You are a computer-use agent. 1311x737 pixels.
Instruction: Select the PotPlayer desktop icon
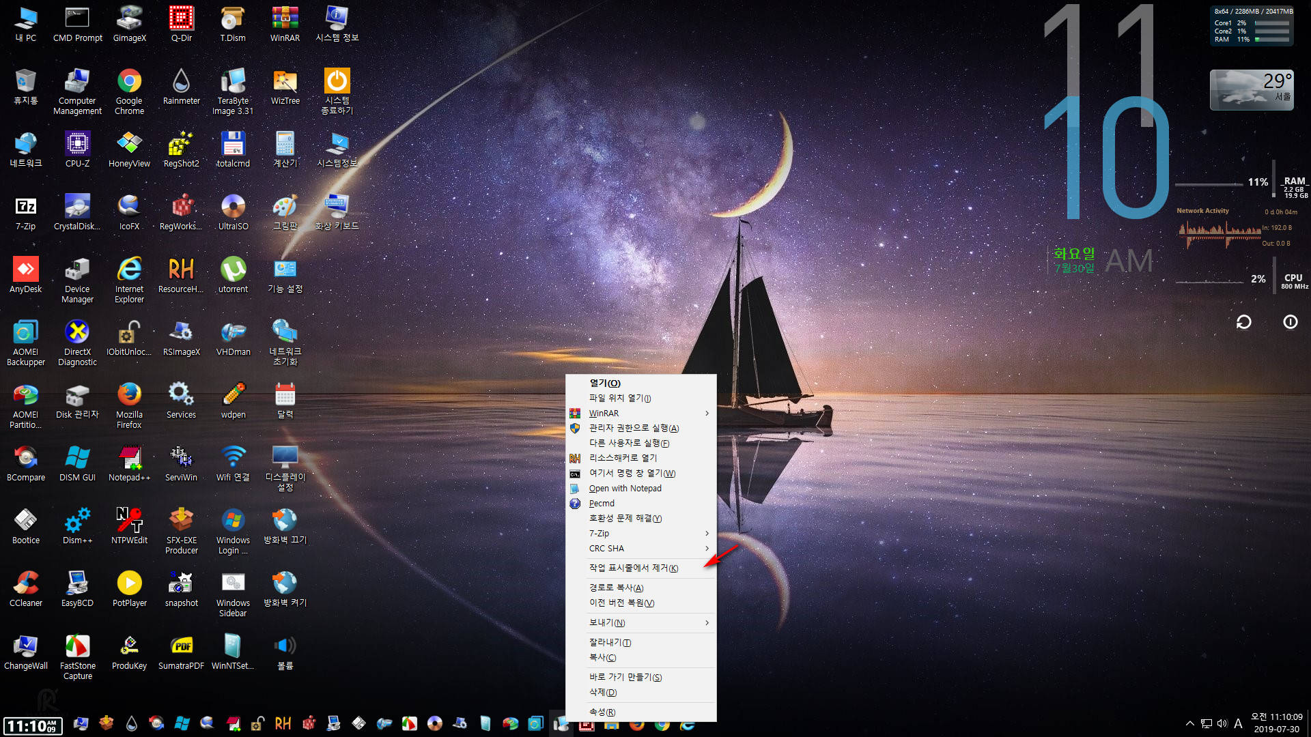coord(129,589)
